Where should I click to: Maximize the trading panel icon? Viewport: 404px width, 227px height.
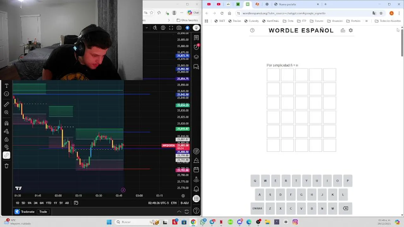click(187, 212)
